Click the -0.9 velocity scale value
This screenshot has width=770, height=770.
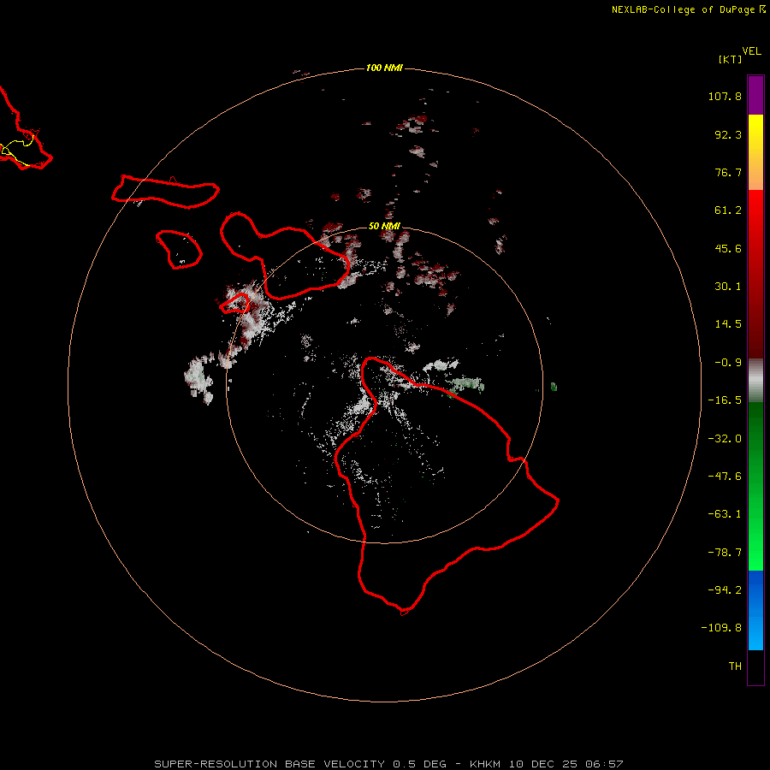[x=728, y=363]
